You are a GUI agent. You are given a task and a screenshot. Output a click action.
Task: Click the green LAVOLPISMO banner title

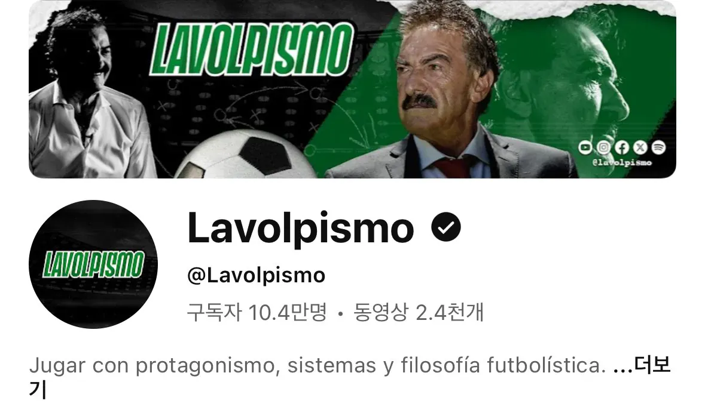pyautogui.click(x=251, y=50)
